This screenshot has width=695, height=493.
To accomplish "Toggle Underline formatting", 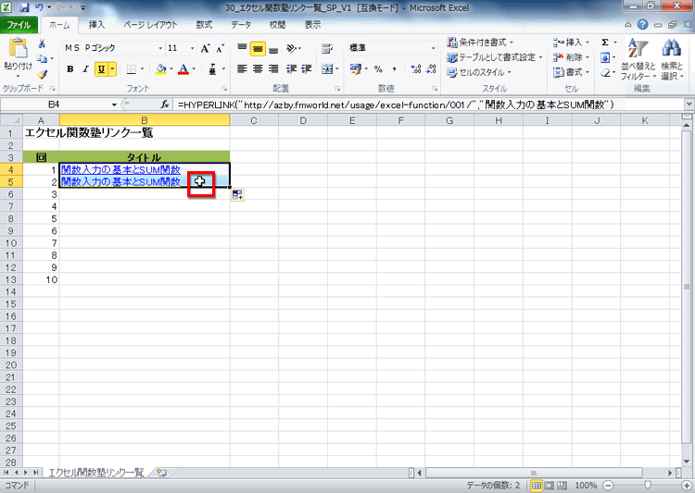I will tap(101, 69).
